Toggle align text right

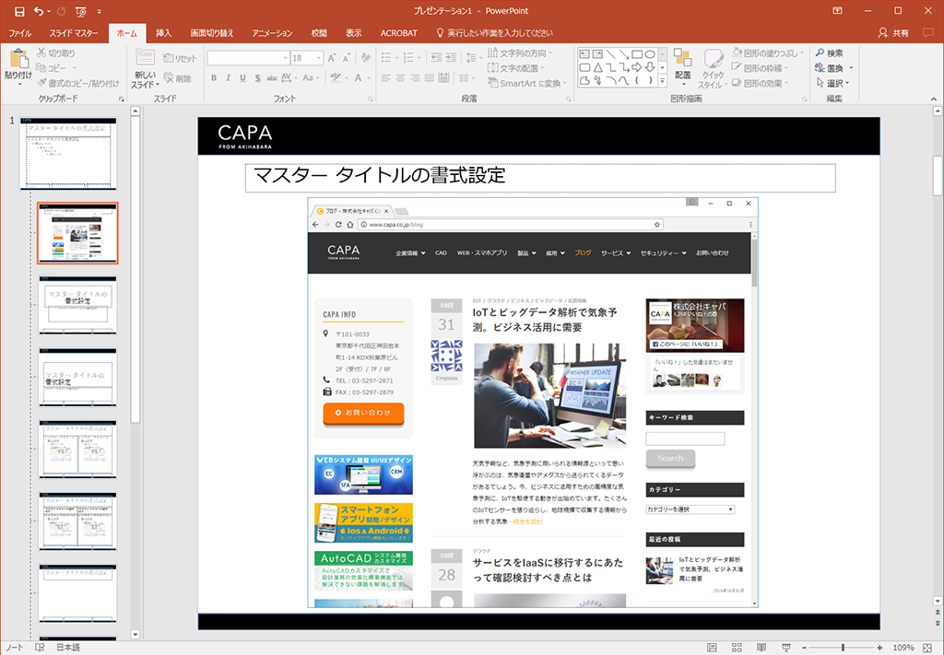pyautogui.click(x=415, y=77)
